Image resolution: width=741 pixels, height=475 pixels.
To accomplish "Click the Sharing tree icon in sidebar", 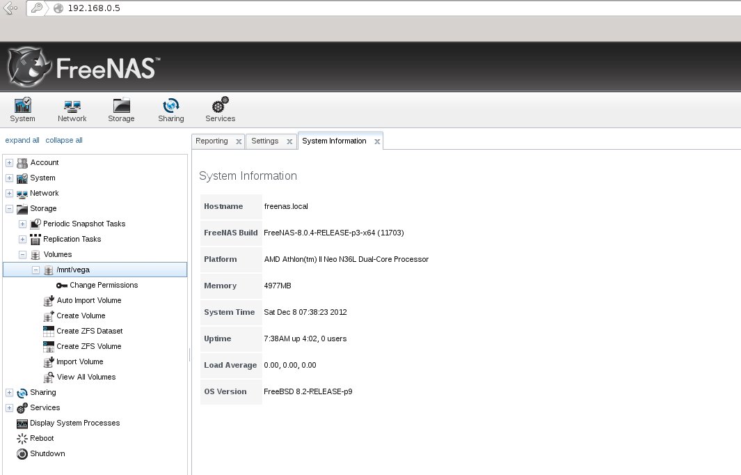I will [x=22, y=393].
